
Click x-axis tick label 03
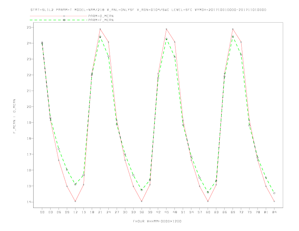50,212
